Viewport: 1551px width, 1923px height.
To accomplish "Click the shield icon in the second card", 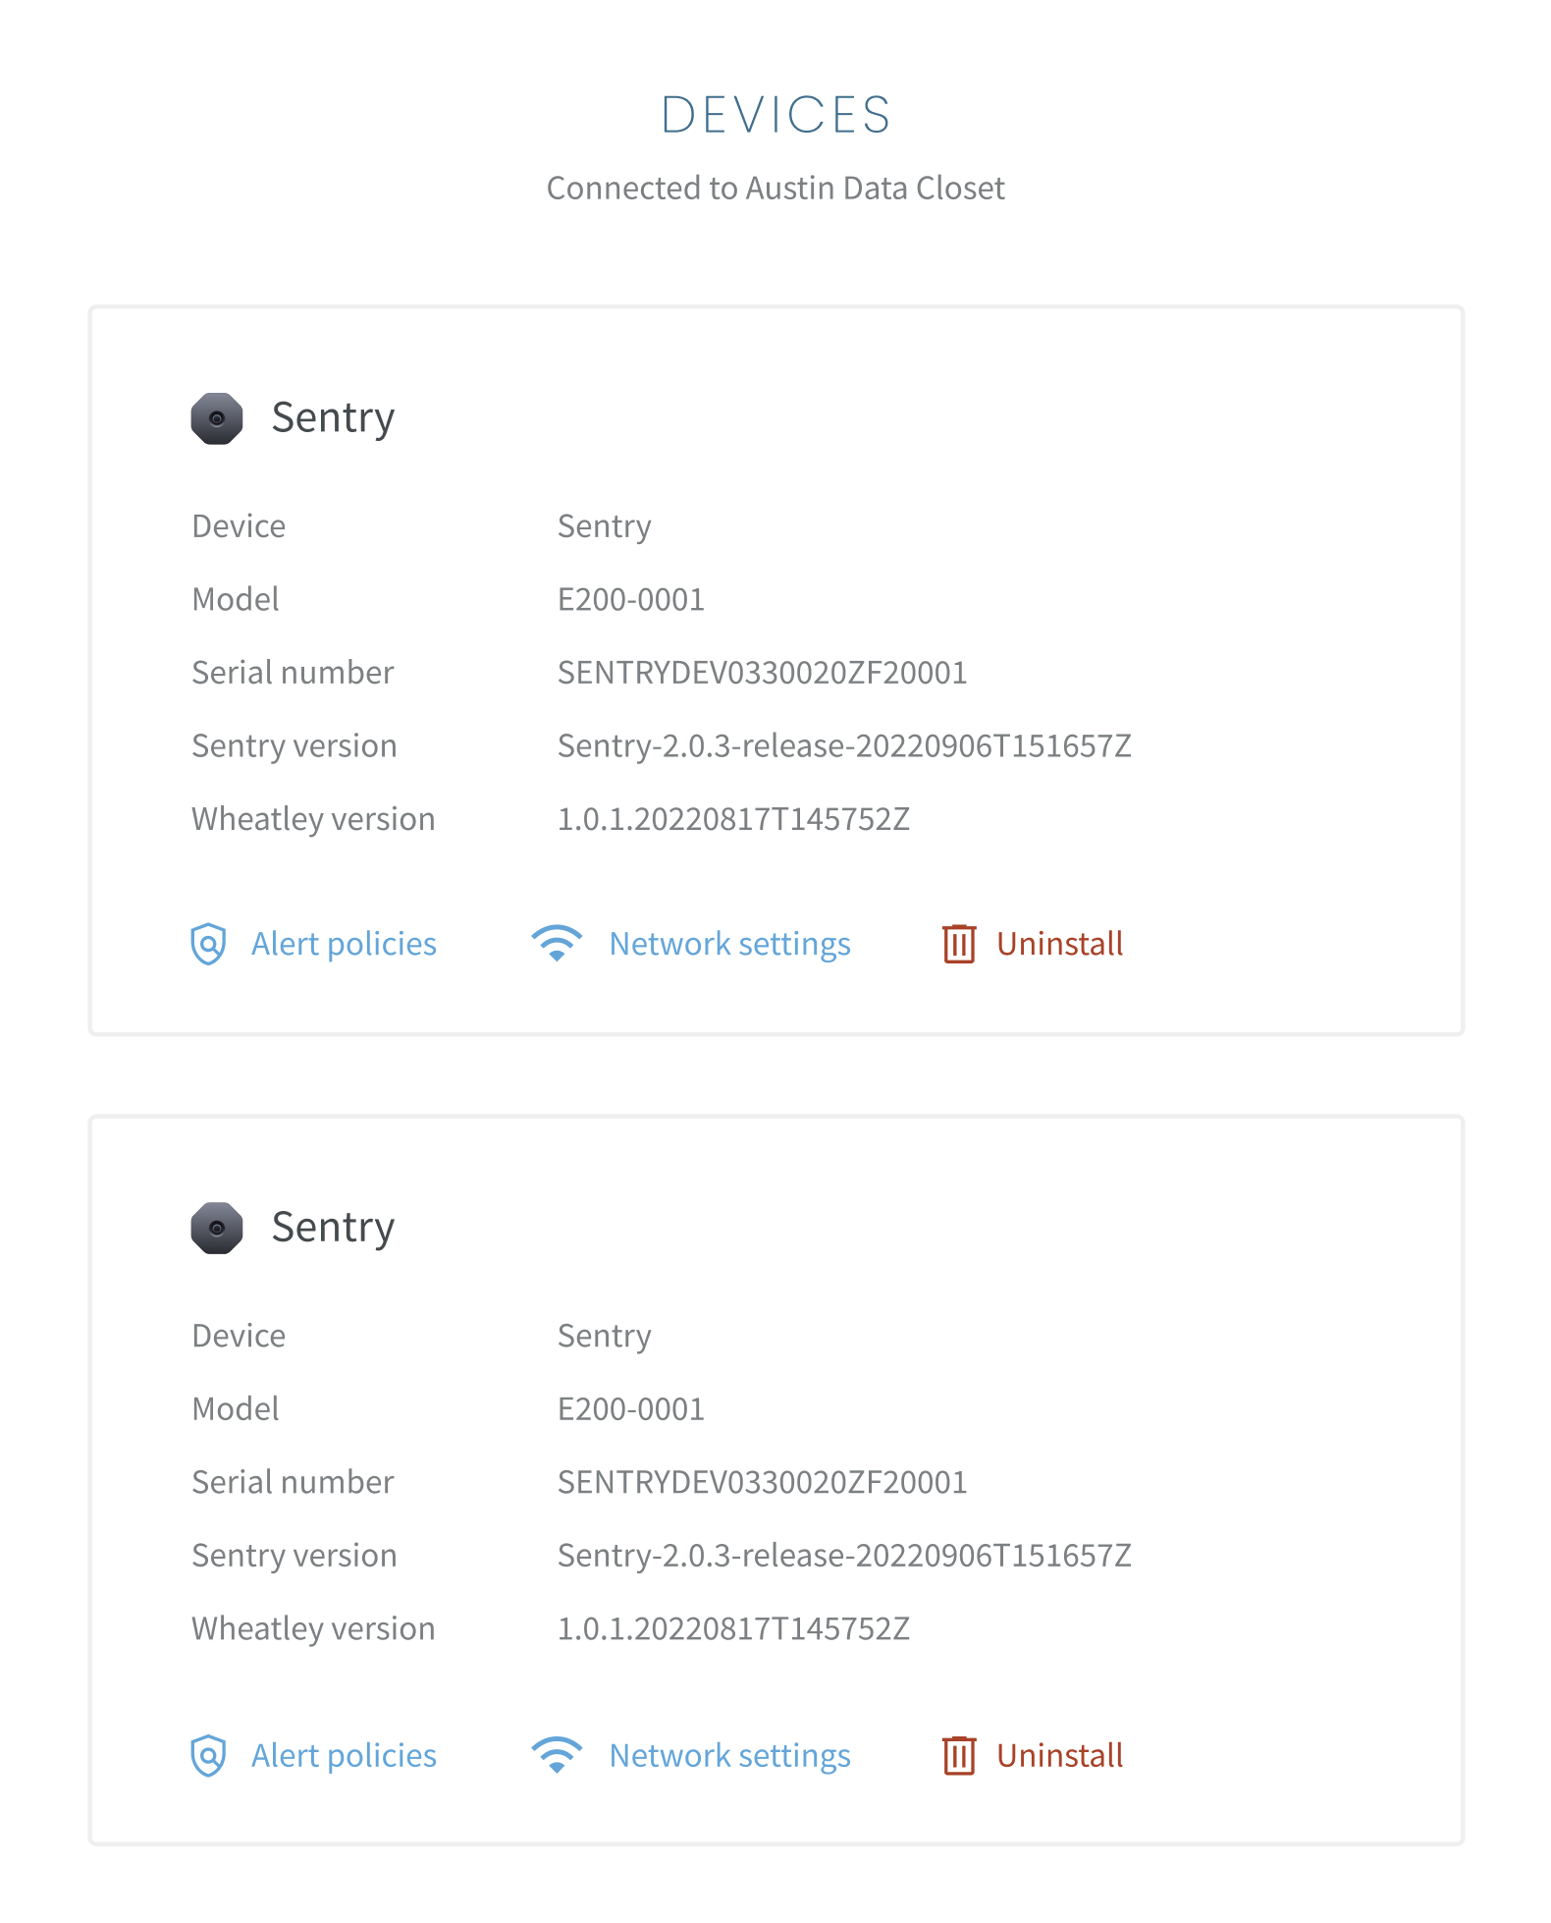I will 208,1755.
